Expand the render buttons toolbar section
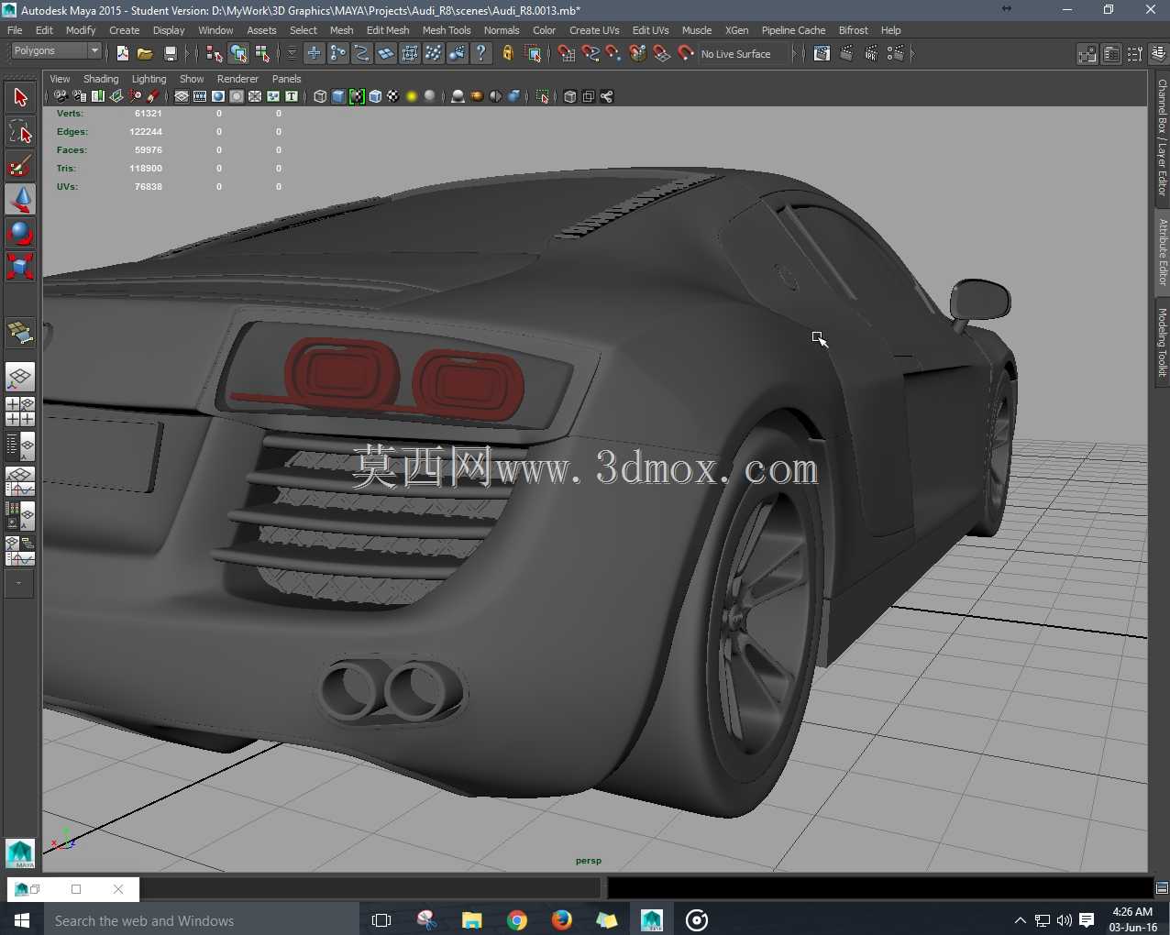 (913, 54)
